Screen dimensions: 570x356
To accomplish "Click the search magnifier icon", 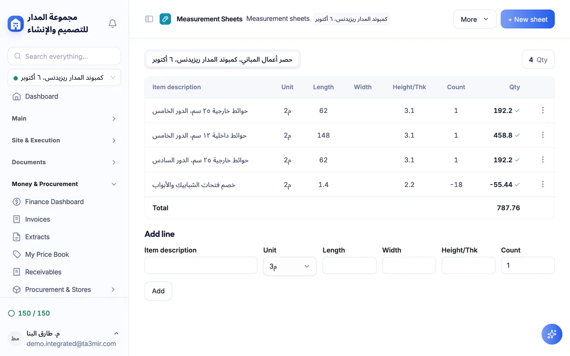I will coord(18,56).
